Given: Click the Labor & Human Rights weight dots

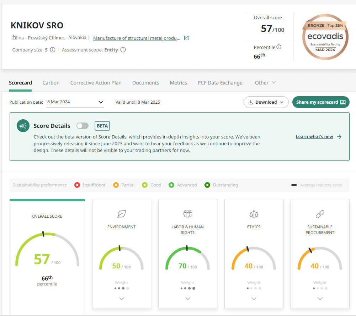Looking at the screenshot, I should point(187,288).
